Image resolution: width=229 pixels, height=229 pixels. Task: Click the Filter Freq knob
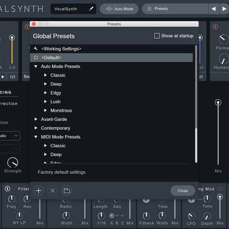tap(11, 199)
